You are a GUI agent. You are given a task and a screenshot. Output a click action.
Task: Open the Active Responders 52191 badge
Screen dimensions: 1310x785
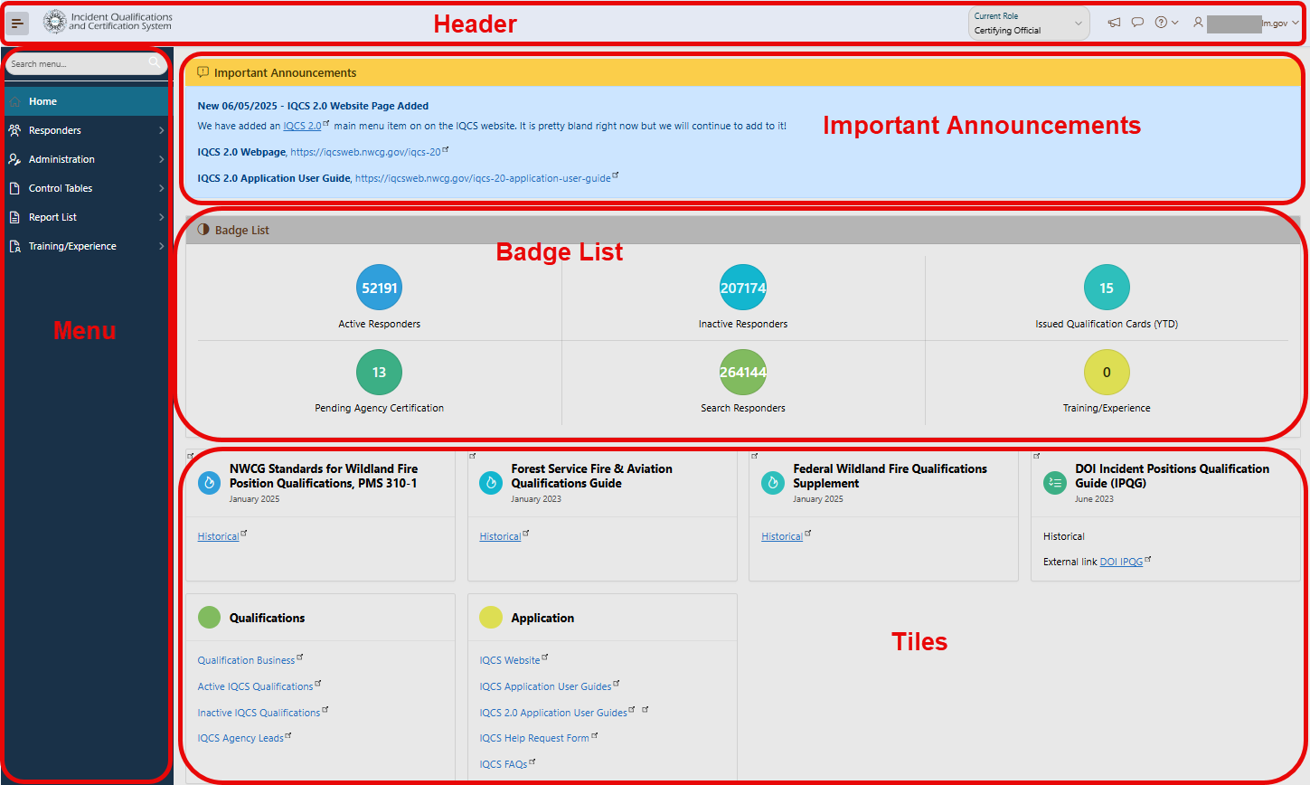click(x=380, y=288)
